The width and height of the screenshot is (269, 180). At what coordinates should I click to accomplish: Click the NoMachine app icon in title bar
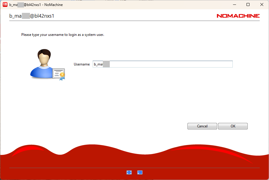5,4
